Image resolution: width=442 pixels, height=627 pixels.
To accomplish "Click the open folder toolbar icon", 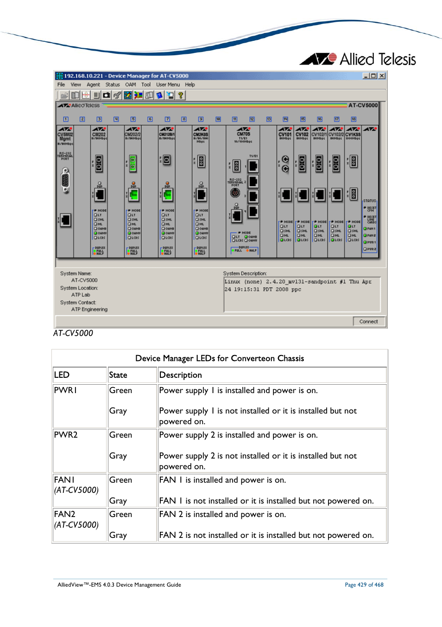I will coord(64,95).
